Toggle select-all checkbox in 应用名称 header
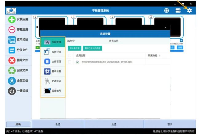The image size is (203, 135). click(70, 56)
